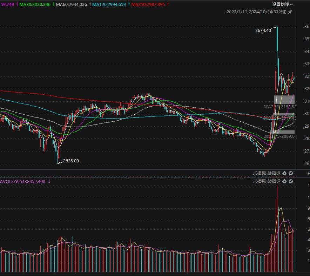
Task: Open gear settings for the volume panel
Action: [x=284, y=182]
